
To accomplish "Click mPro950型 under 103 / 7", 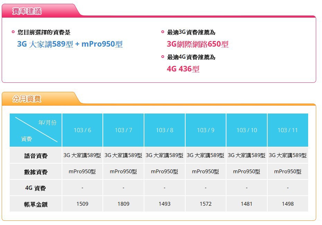I will (123, 172).
